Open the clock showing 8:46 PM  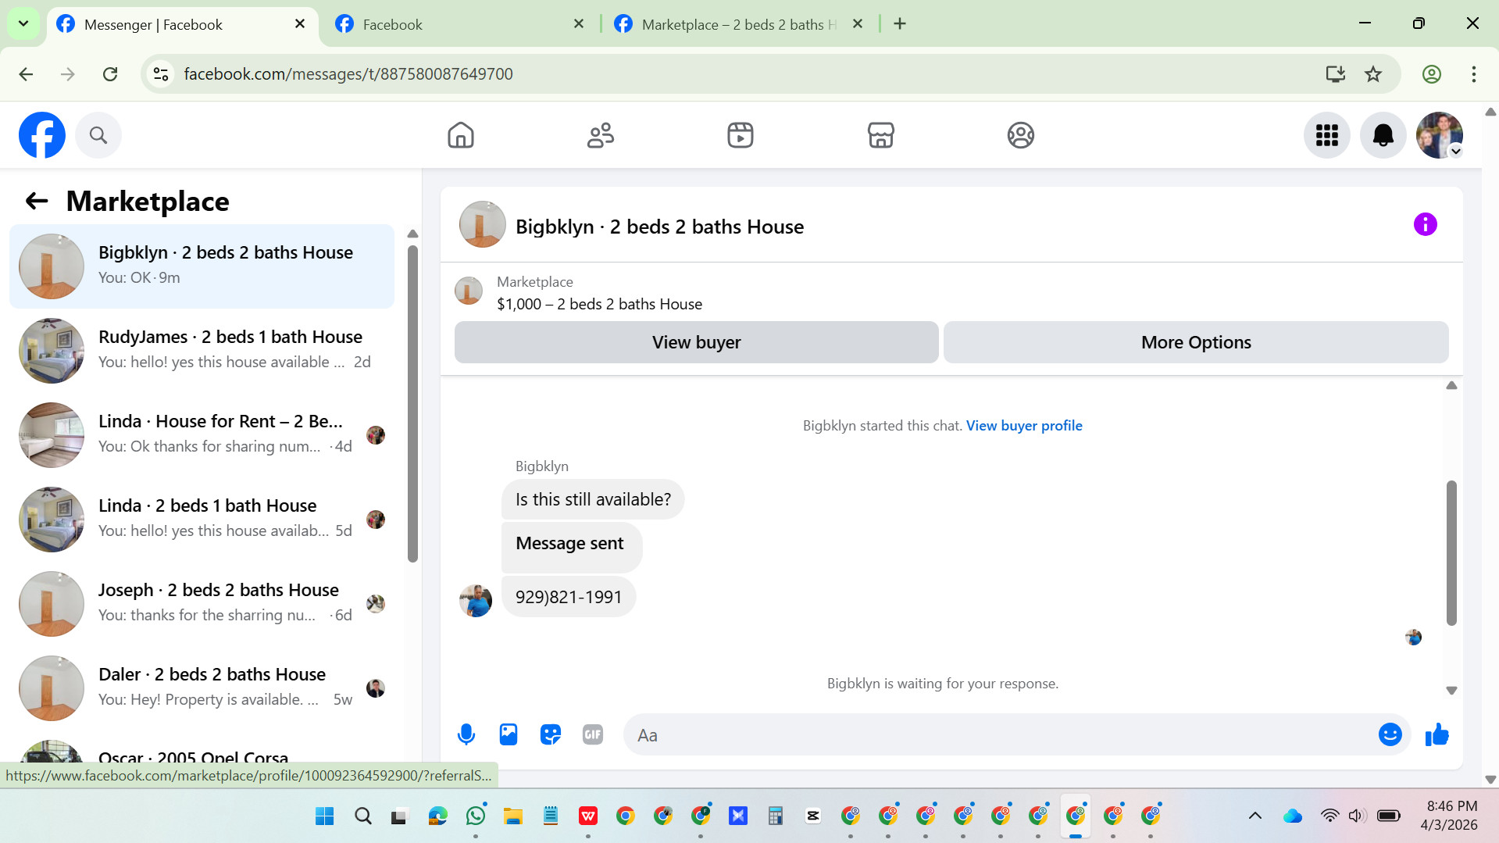click(x=1449, y=816)
